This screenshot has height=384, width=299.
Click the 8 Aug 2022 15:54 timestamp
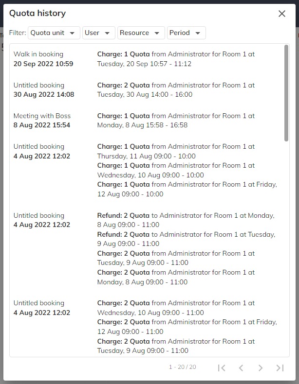[x=42, y=125]
